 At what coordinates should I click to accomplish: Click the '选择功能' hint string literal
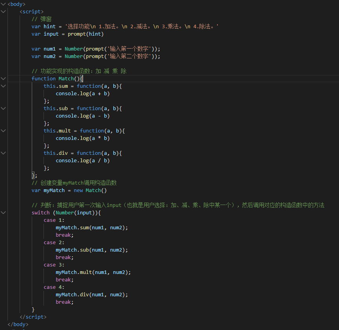(x=141, y=27)
